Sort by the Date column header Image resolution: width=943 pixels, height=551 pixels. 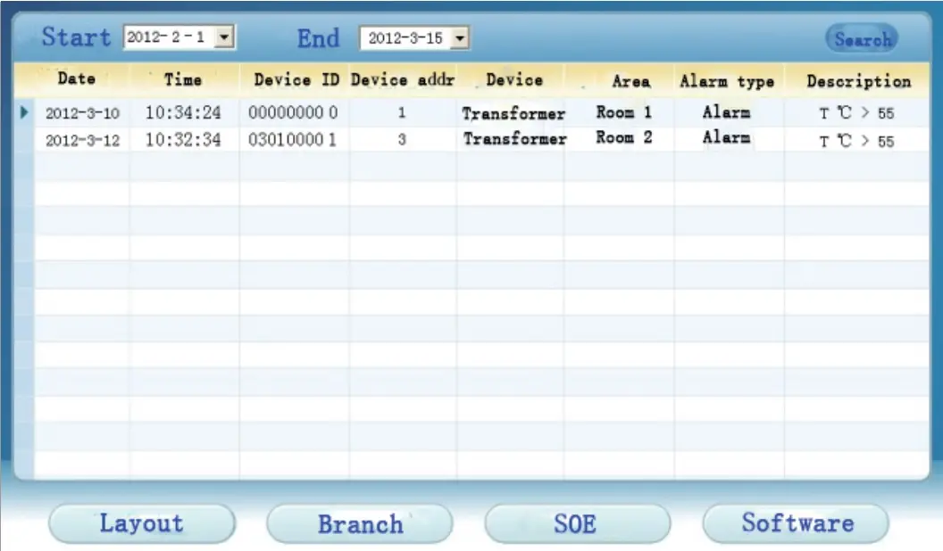pos(77,78)
